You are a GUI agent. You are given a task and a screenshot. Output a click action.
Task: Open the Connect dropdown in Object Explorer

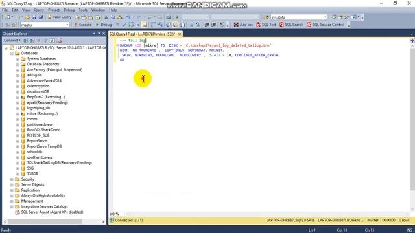pyautogui.click(x=12, y=40)
